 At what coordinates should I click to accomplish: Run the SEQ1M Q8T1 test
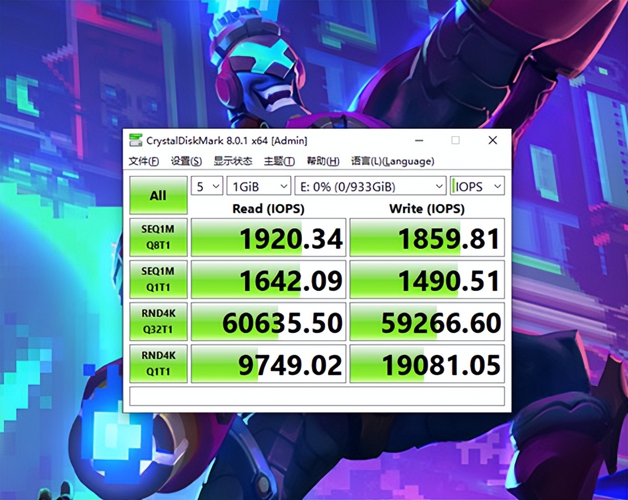coord(158,237)
